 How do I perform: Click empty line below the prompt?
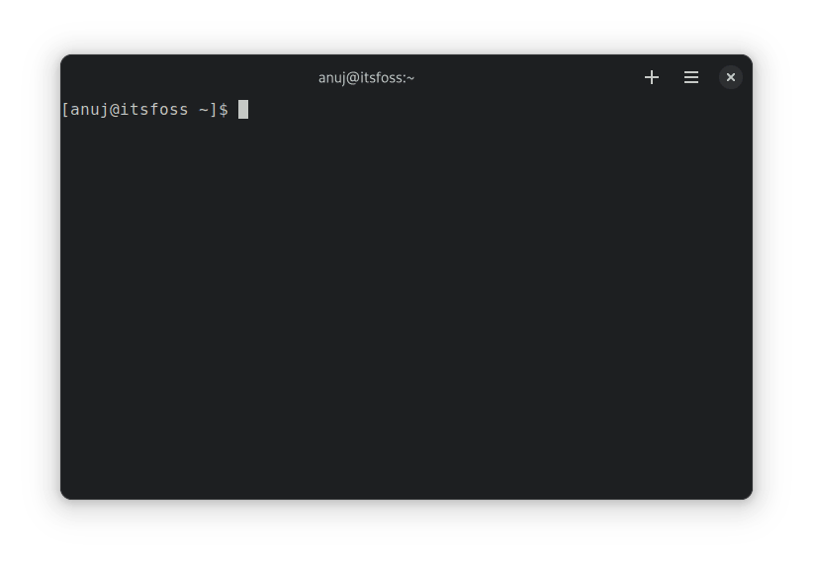pyautogui.click(x=148, y=134)
